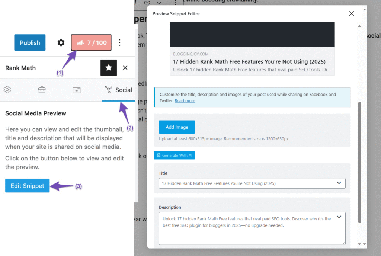Click into the Title input field

[x=252, y=183]
